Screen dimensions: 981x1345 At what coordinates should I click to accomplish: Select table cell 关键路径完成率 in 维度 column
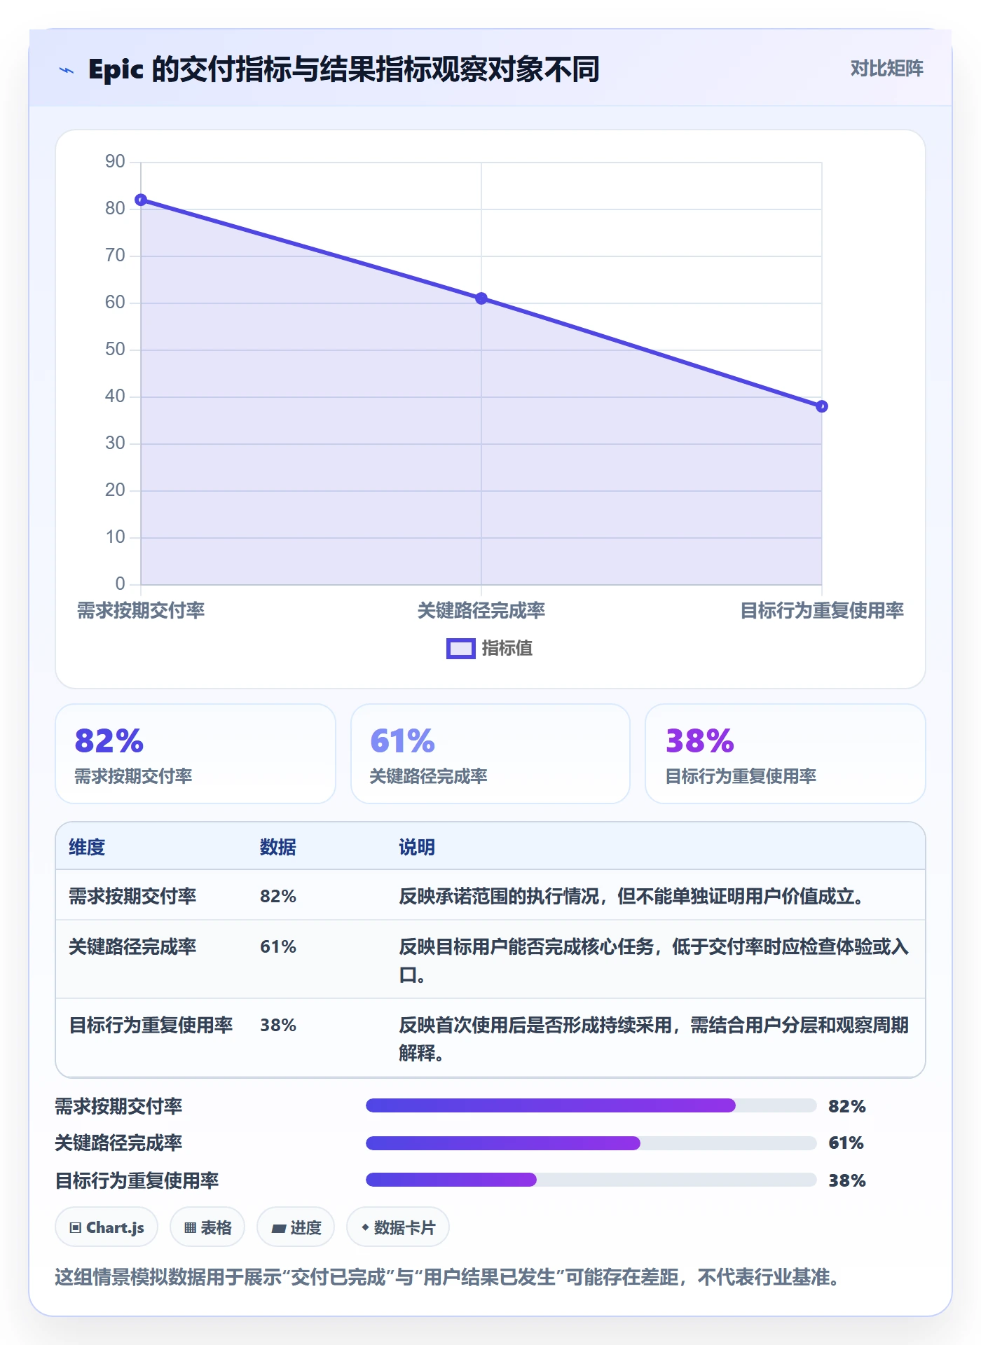click(132, 946)
